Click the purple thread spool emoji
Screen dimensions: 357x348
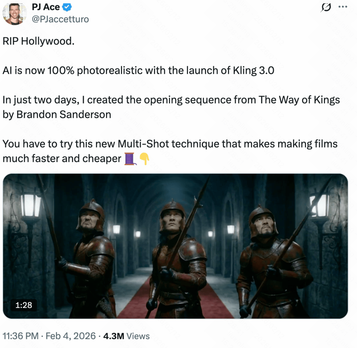click(130, 159)
